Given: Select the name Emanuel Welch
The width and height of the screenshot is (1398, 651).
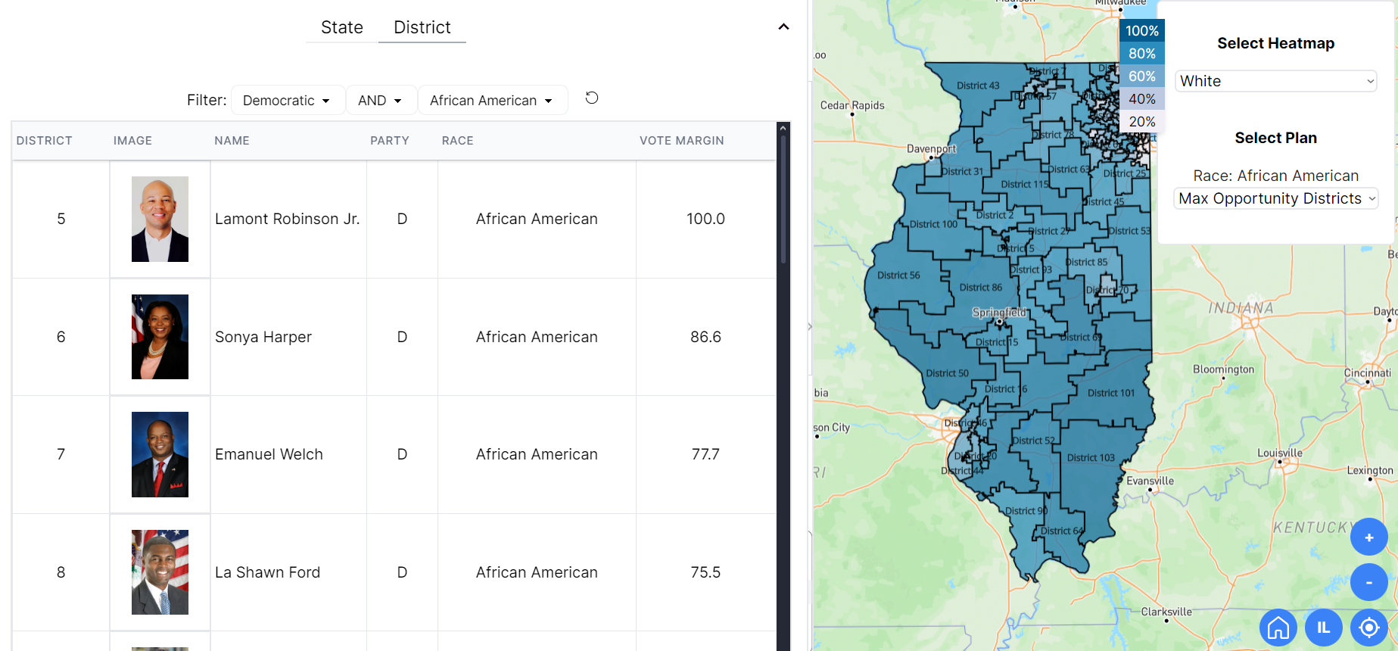Looking at the screenshot, I should (269, 454).
